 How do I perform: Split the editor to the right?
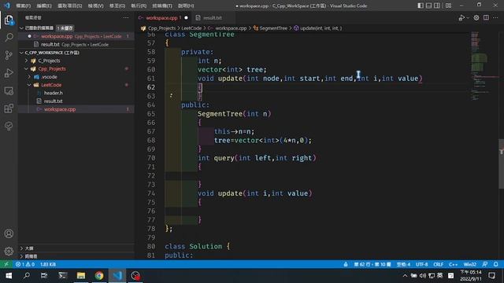(x=486, y=18)
